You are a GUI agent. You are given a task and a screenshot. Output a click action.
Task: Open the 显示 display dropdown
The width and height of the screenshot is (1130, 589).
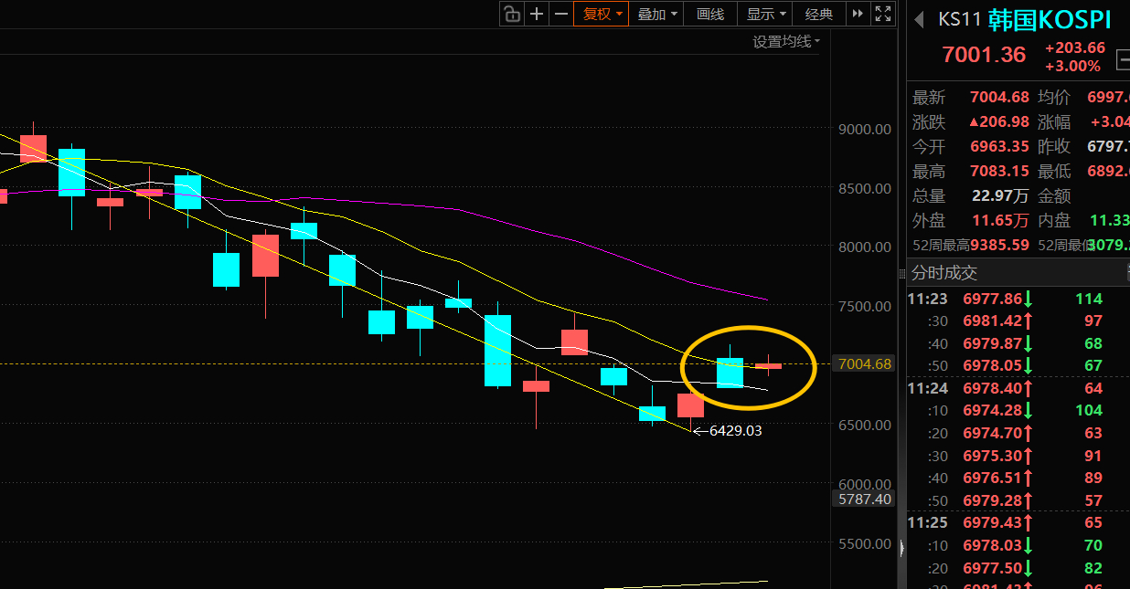point(766,14)
